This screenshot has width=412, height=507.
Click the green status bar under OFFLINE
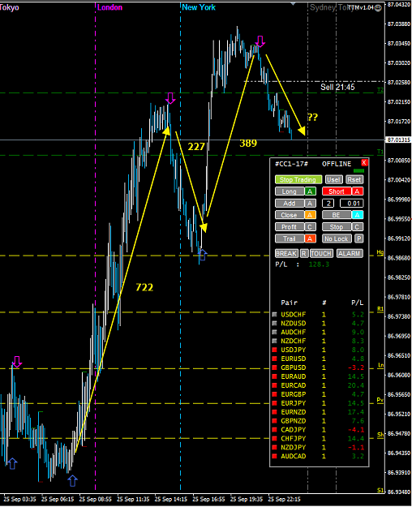pos(358,170)
